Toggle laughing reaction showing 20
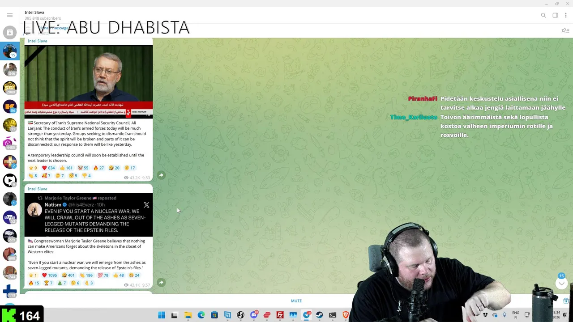The width and height of the screenshot is (573, 322). [114, 168]
